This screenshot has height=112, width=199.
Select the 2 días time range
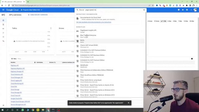[x=169, y=21]
